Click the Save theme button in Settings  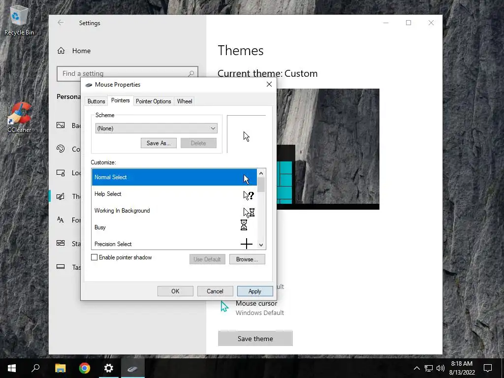255,339
